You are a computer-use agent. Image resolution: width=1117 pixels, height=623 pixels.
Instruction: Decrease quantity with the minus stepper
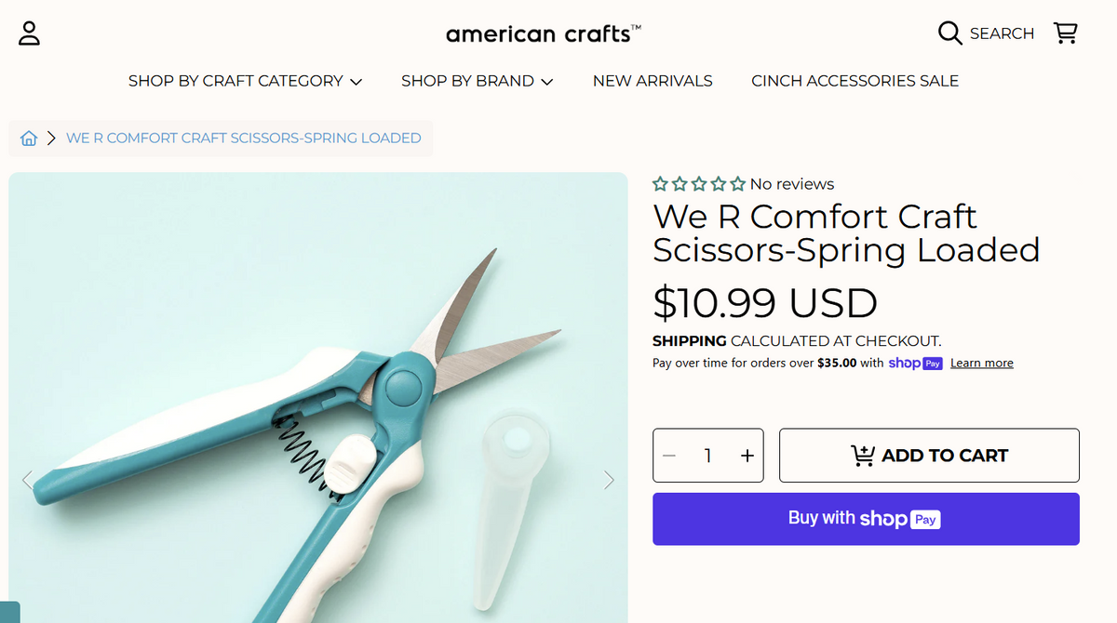click(668, 456)
